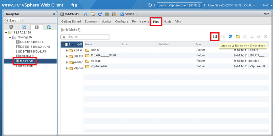Click the download from datastore icon
This screenshot has width=273, height=136.
tap(223, 37)
